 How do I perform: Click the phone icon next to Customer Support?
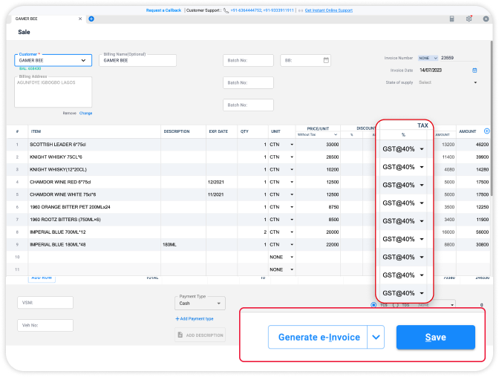click(x=226, y=10)
